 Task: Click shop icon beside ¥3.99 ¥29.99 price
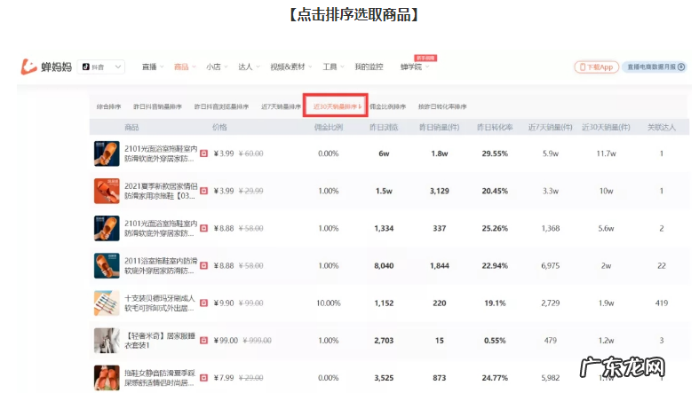pyautogui.click(x=203, y=191)
